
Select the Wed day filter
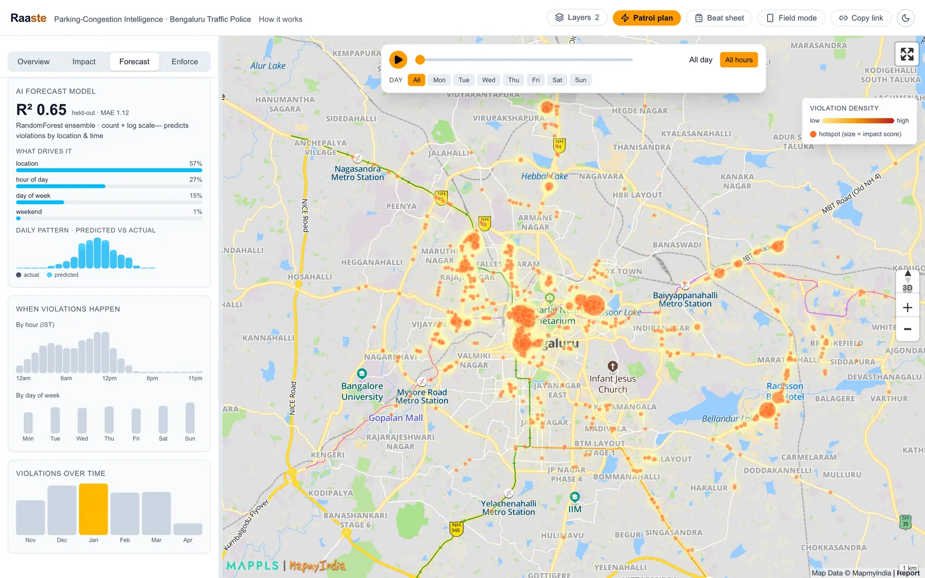pyautogui.click(x=489, y=80)
